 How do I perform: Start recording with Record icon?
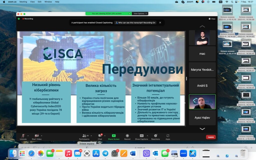click(x=127, y=136)
